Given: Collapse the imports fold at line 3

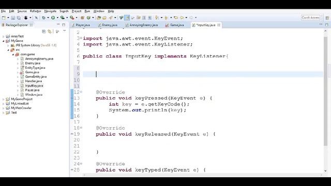Looking at the screenshot, I should tap(81, 38).
